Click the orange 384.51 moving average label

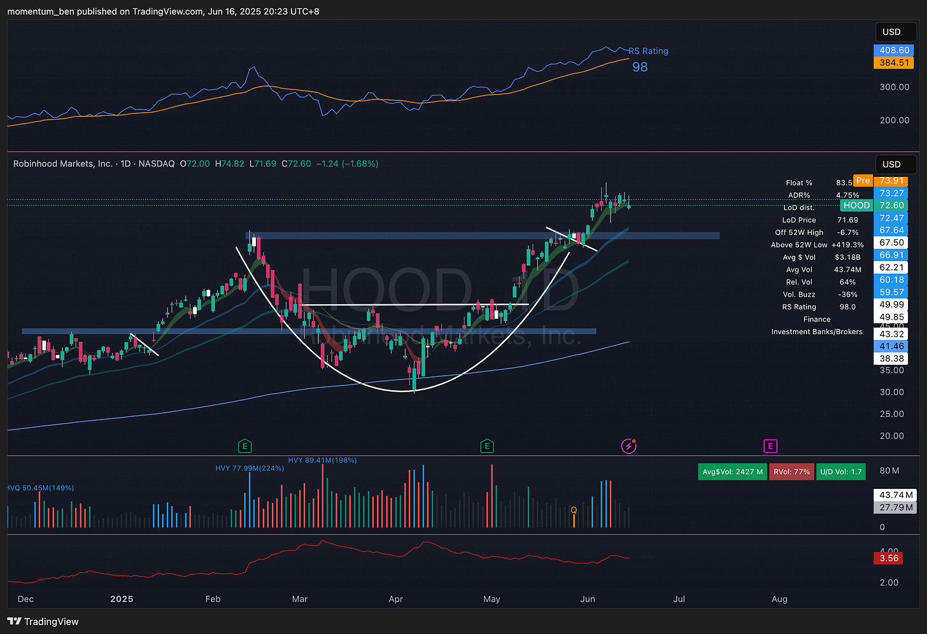[894, 62]
